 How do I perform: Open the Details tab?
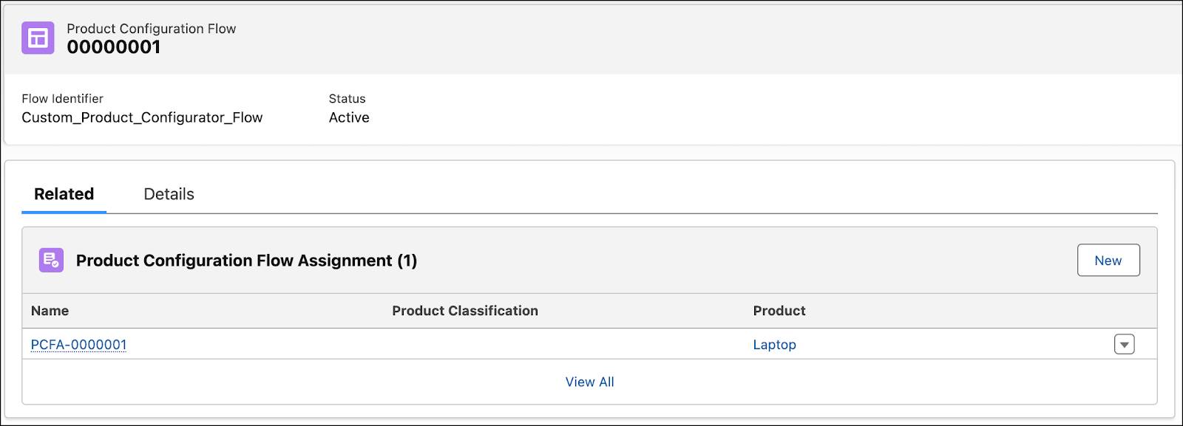169,194
